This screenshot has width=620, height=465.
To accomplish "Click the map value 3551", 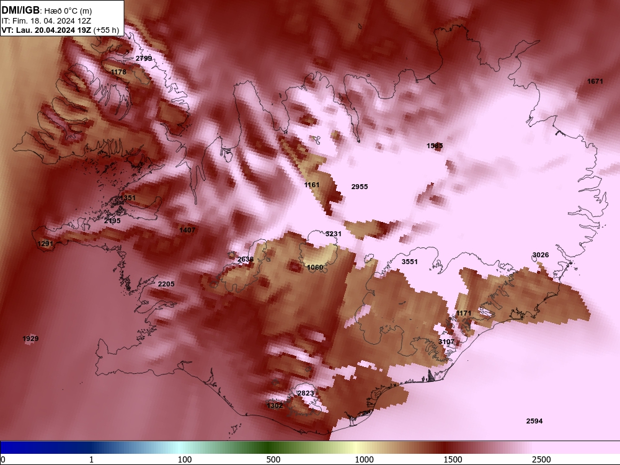I will pos(410,262).
